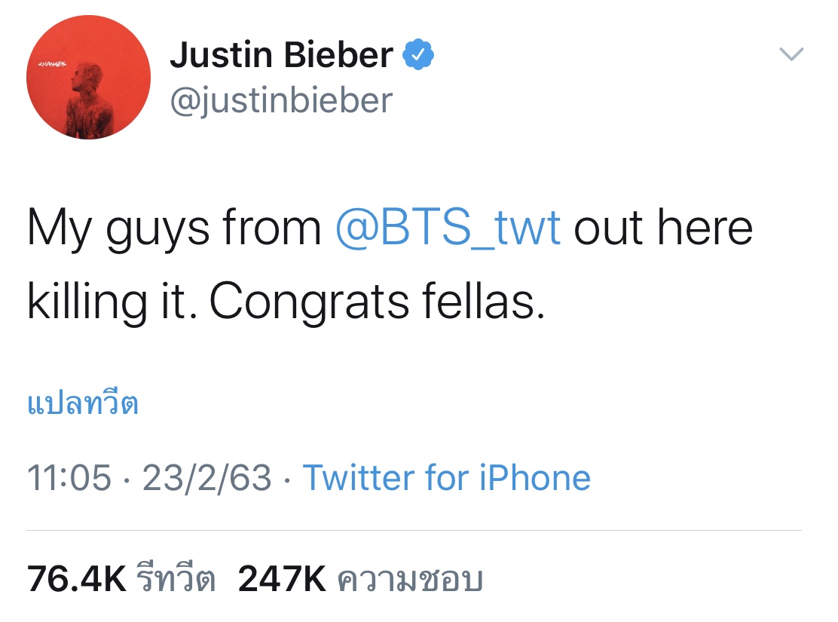Click the 23/2/63 tweet date
Screen dimensions: 838x622
206,478
